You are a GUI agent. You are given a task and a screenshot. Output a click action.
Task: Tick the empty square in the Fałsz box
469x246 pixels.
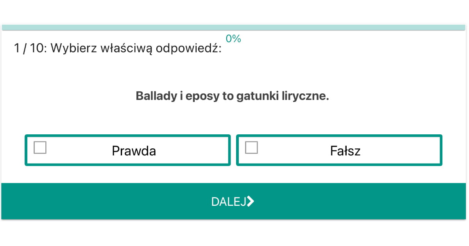coord(252,148)
